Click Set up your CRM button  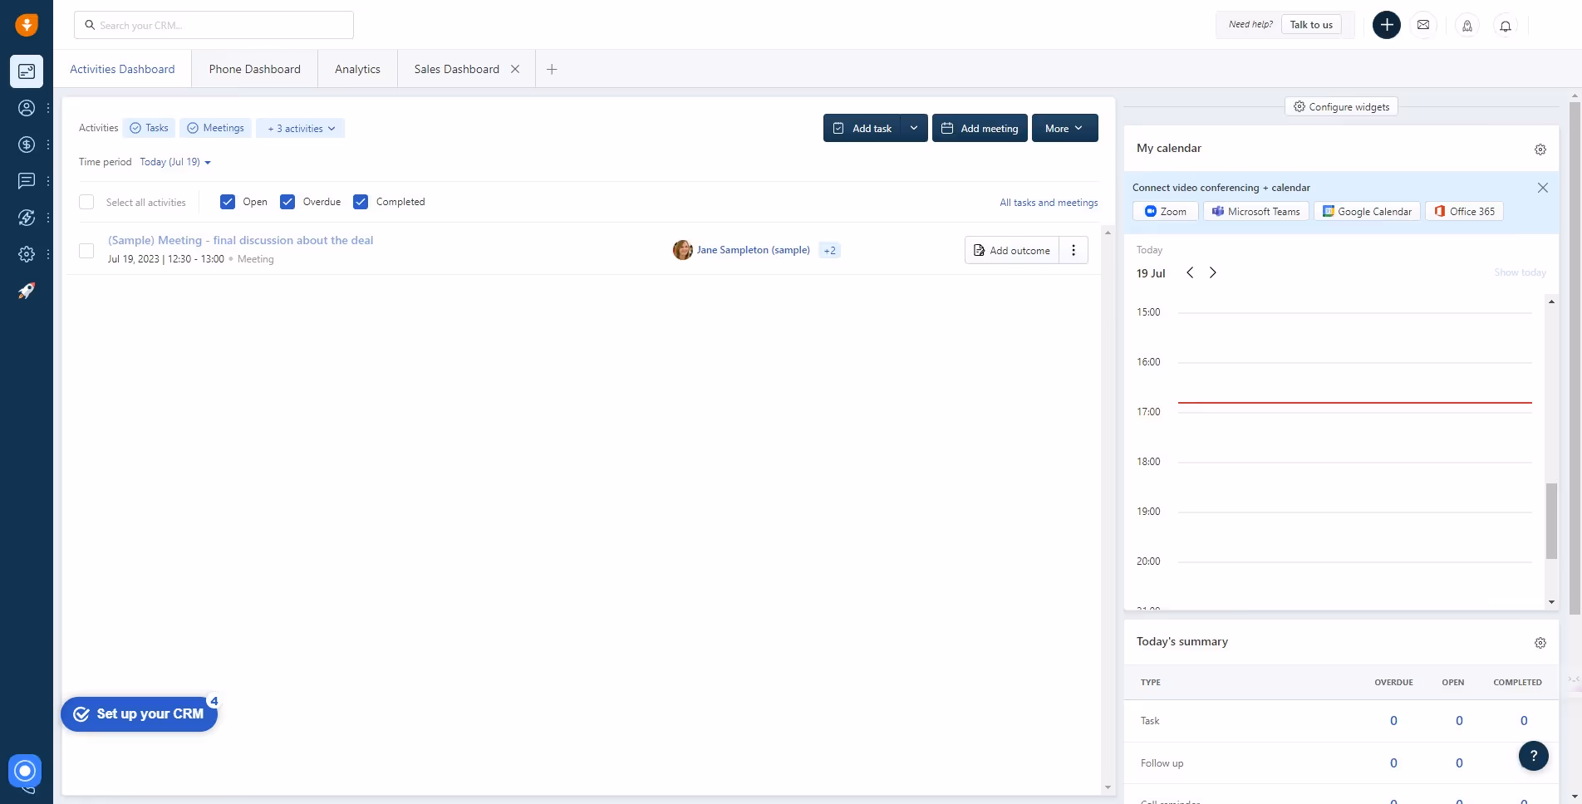tap(140, 714)
